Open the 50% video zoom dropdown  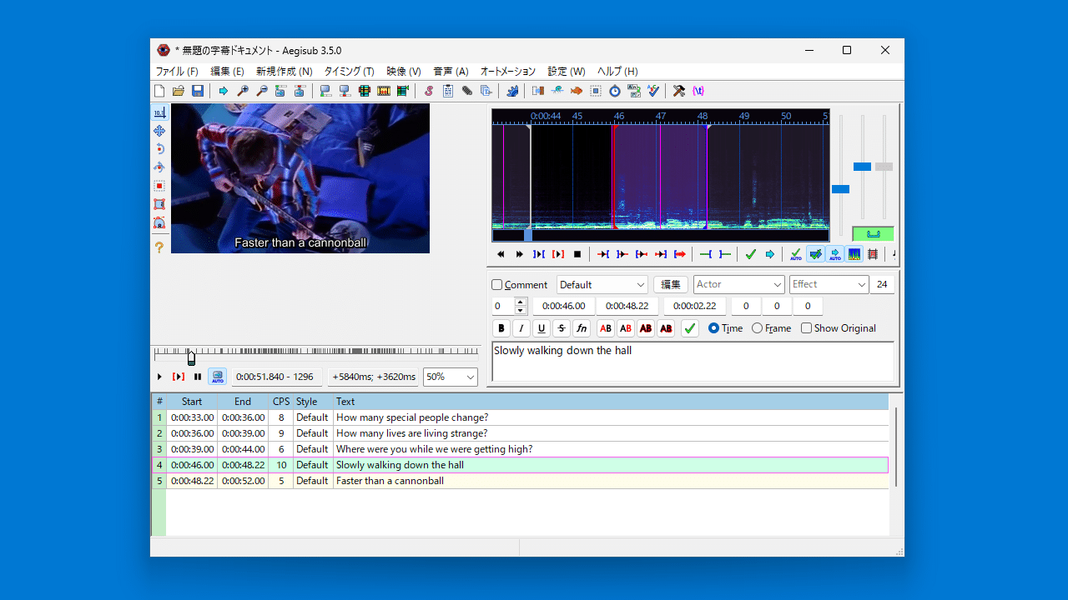point(451,377)
